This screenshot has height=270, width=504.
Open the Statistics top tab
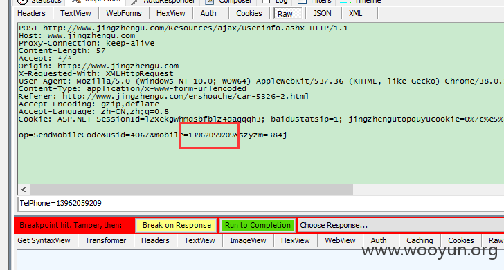tap(39, 1)
